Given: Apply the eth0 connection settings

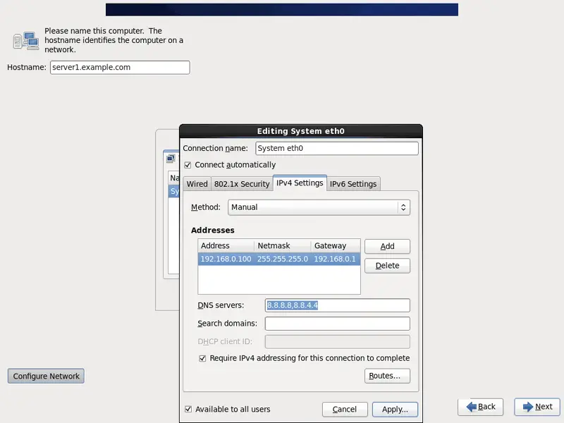Looking at the screenshot, I should coord(395,410).
